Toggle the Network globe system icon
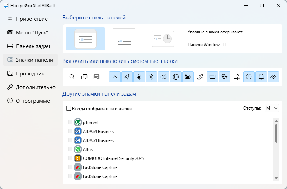 (x=176, y=77)
